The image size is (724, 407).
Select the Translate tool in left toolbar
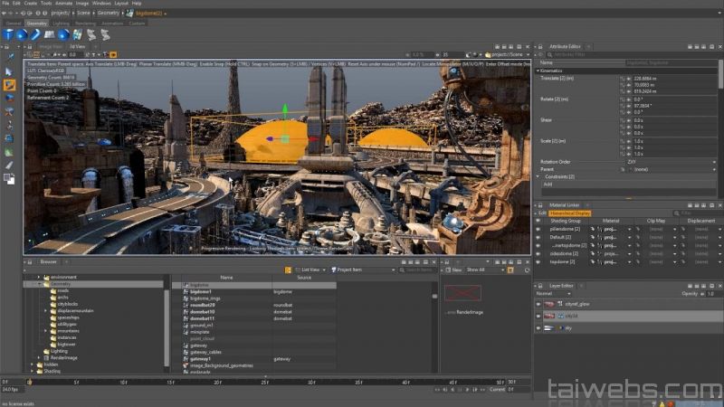pyautogui.click(x=9, y=84)
